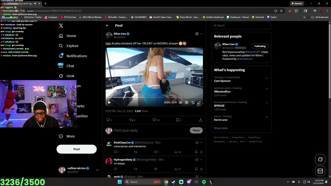The image size is (331, 186).
Task: Open Chrome from the taskbar
Action: coord(166,182)
